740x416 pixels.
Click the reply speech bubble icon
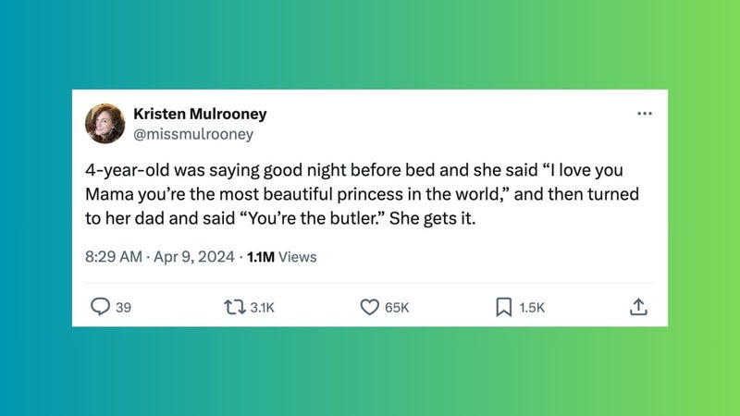click(100, 307)
